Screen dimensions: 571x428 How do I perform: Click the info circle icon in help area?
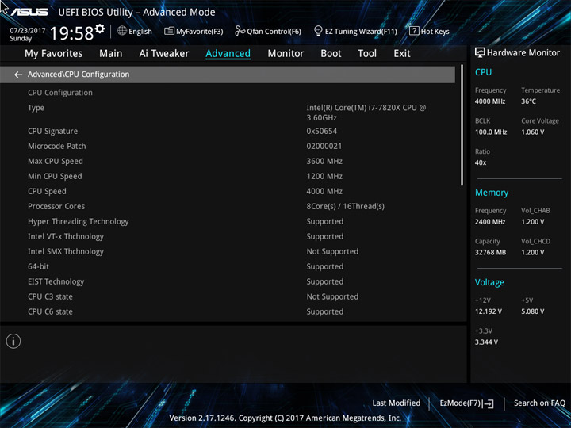click(13, 341)
